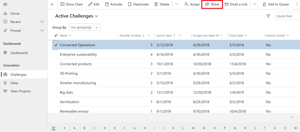Open the filter funnel icon
This screenshot has height=132, width=300.
point(268,16)
